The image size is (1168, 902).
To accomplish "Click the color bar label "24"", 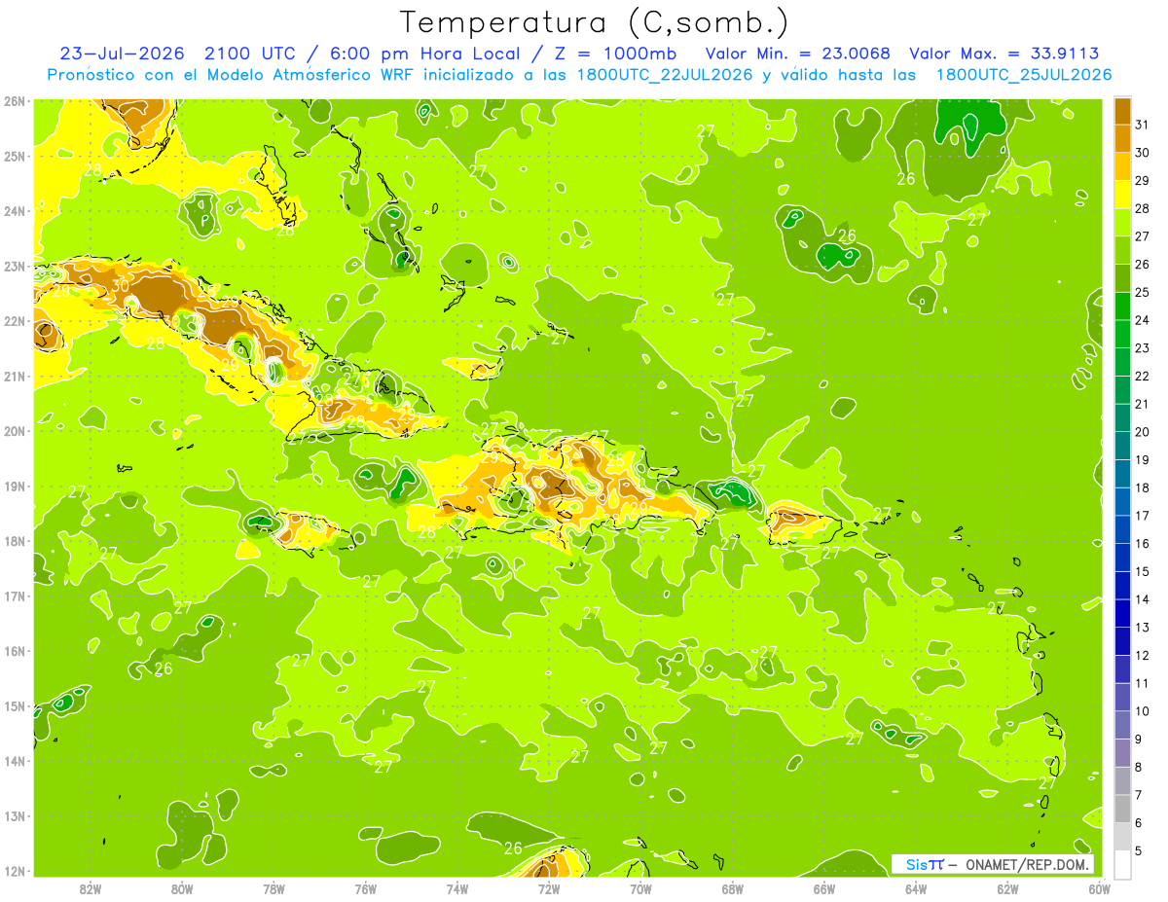I will [1143, 320].
